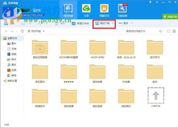178x128 pixels.
Task: Open the 功能宝箱 tab
Action: tap(122, 10)
